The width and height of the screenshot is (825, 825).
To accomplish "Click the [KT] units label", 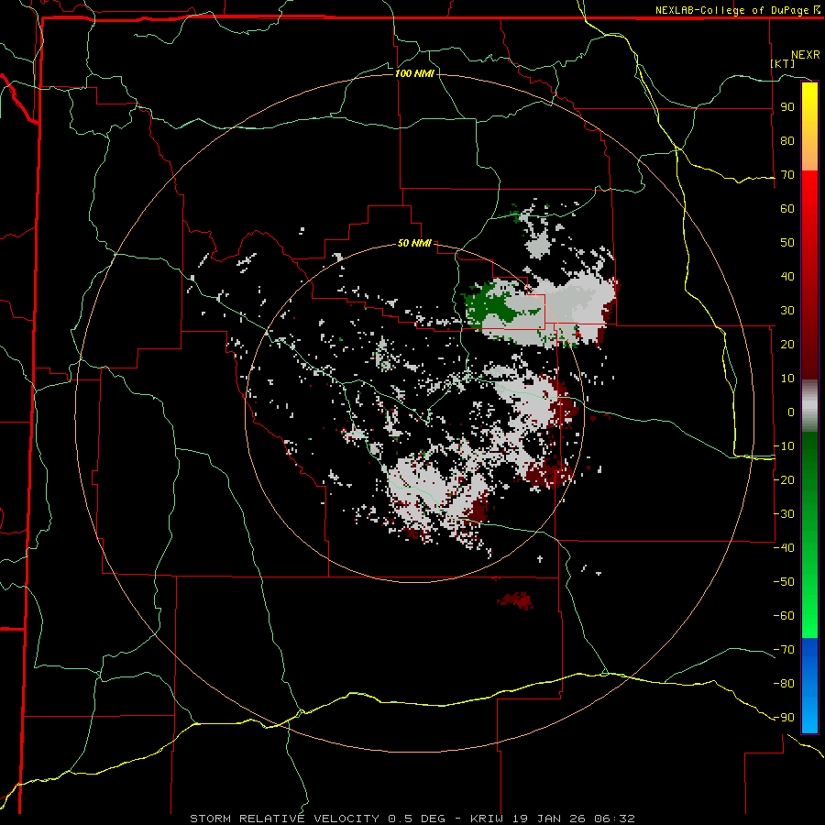I will click(x=783, y=63).
